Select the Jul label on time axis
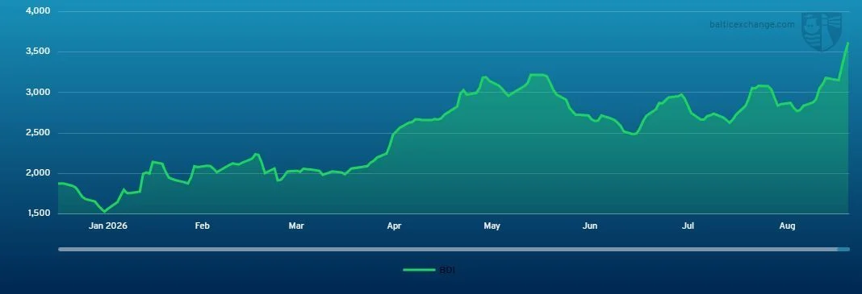 pyautogui.click(x=688, y=226)
